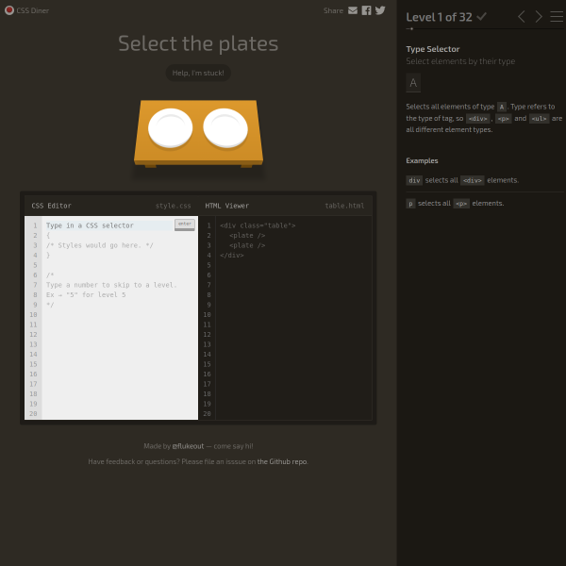Click the level progress bar
This screenshot has height=566, width=566.
(485, 29)
